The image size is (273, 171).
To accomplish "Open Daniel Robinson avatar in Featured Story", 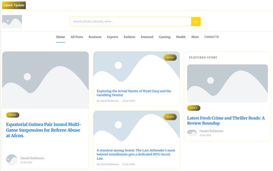I will pyautogui.click(x=192, y=133).
